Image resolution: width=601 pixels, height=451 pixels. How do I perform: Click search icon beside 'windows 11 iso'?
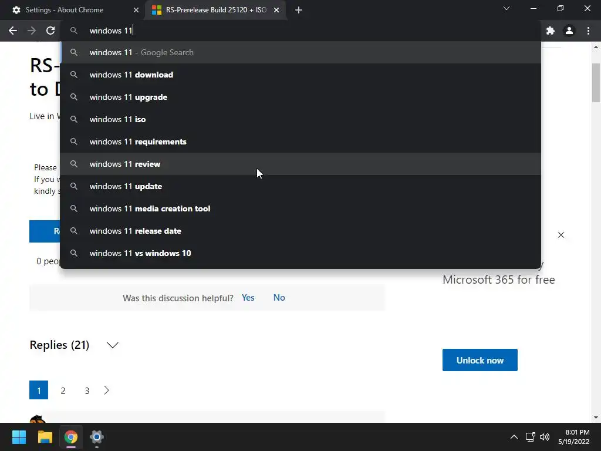74,119
